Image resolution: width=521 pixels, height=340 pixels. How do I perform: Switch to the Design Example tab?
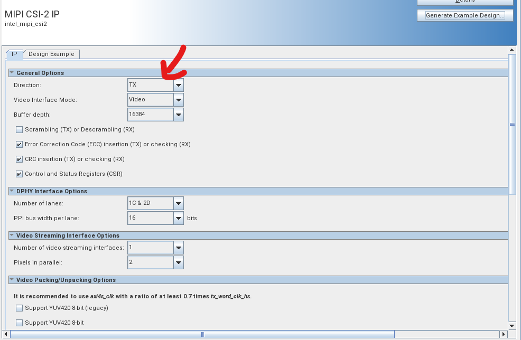point(51,54)
